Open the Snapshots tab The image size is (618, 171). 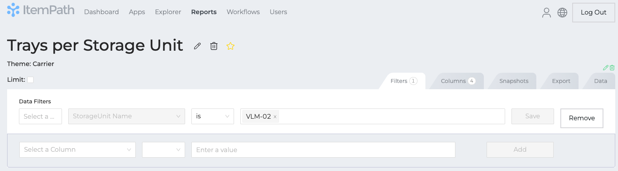(514, 81)
